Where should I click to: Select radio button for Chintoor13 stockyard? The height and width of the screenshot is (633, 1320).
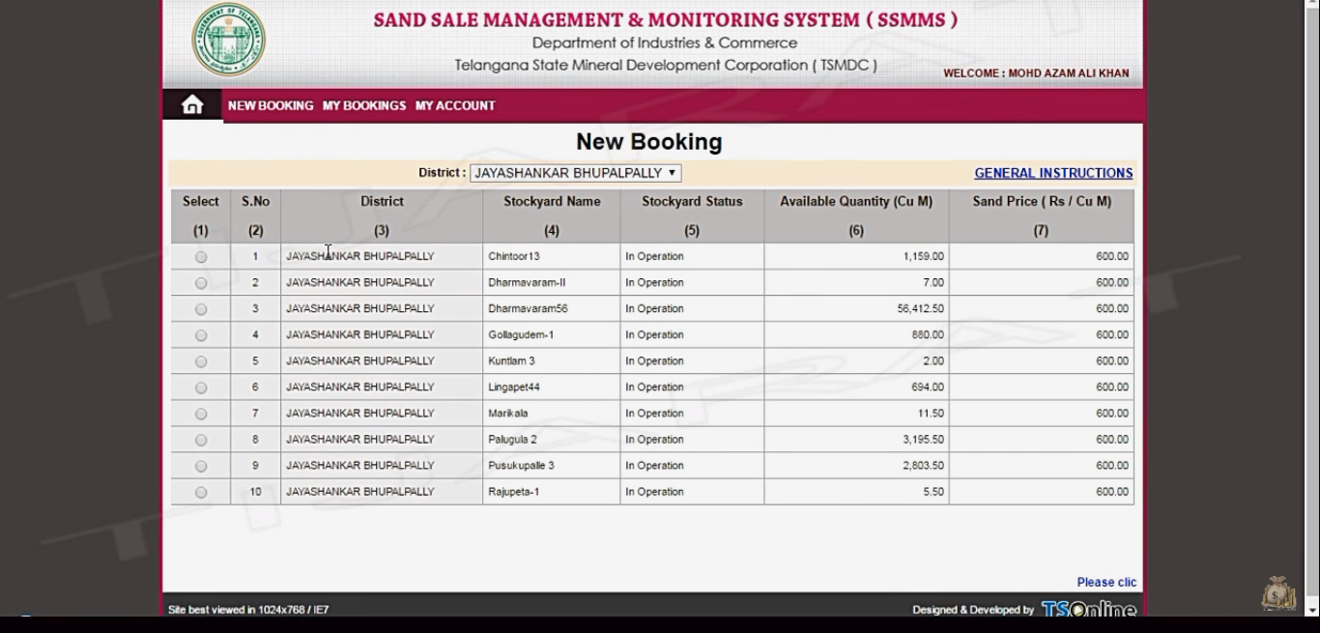(x=201, y=257)
